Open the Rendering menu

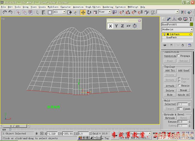click(x=108, y=7)
